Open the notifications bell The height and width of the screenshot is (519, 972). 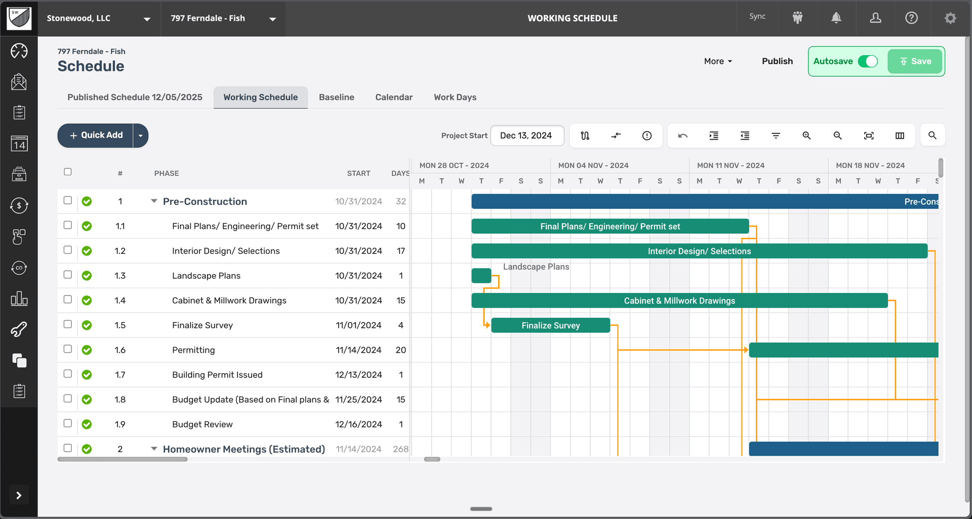click(836, 18)
